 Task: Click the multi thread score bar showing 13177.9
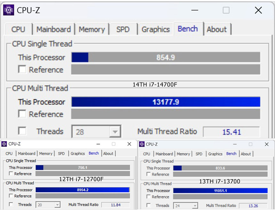[166, 102]
